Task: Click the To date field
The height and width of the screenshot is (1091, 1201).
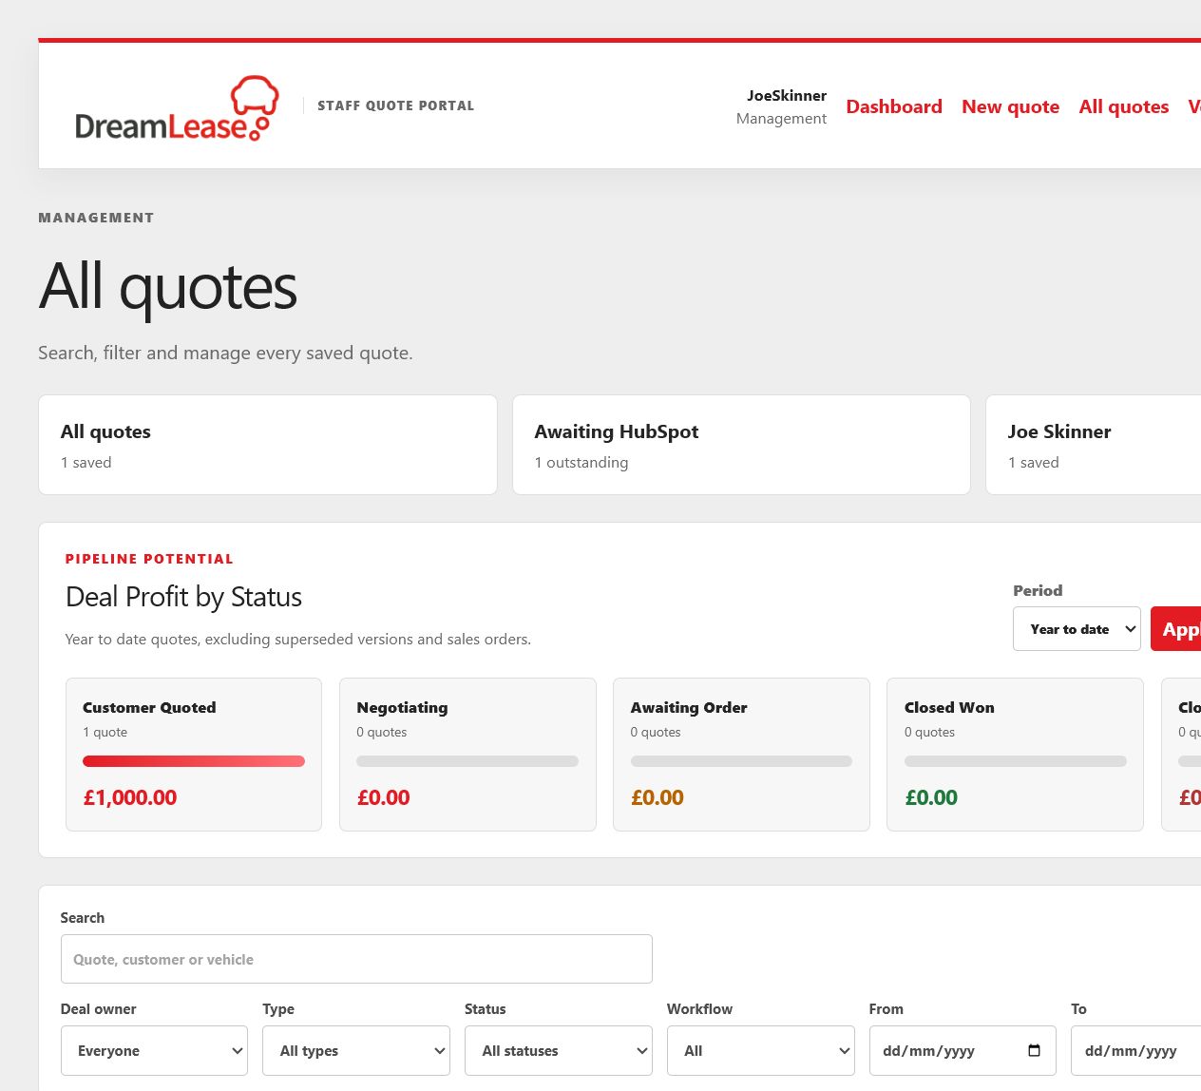Action: click(1135, 1050)
